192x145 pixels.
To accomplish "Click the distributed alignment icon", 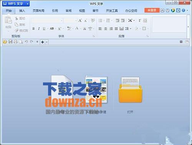I will [121, 29].
